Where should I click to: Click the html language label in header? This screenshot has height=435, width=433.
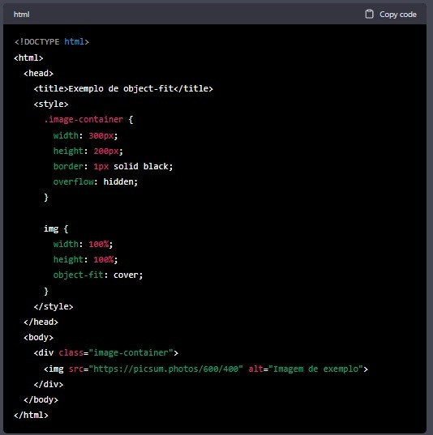tap(21, 15)
